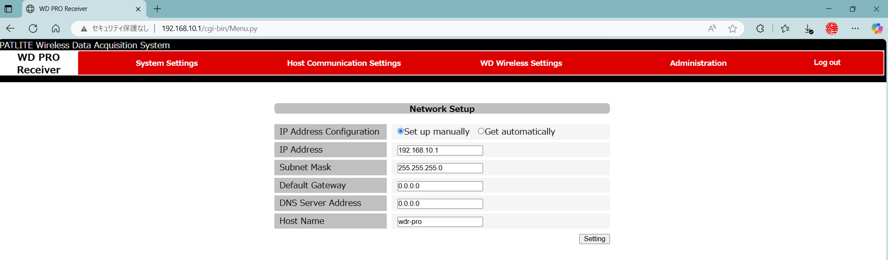Screen dimensions: 888x260
Task: Select Get automatically option
Action: pyautogui.click(x=481, y=131)
